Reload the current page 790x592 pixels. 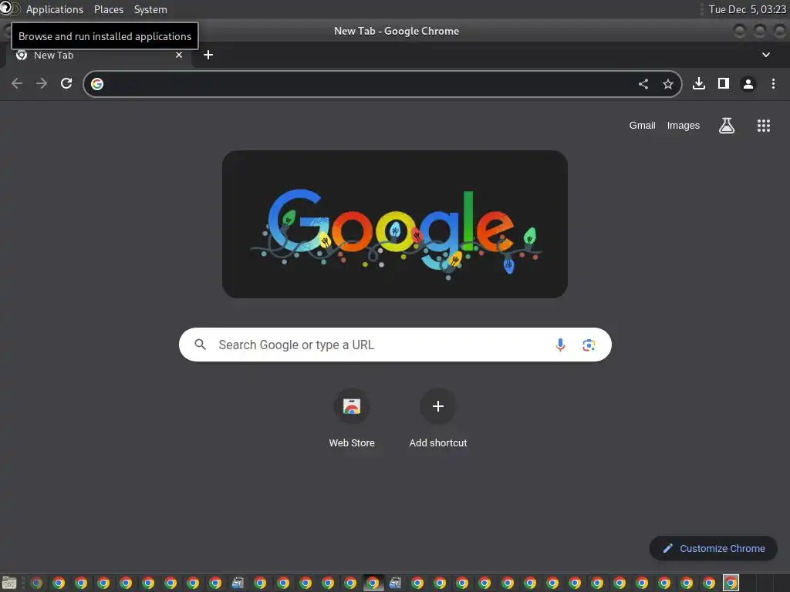pyautogui.click(x=66, y=83)
